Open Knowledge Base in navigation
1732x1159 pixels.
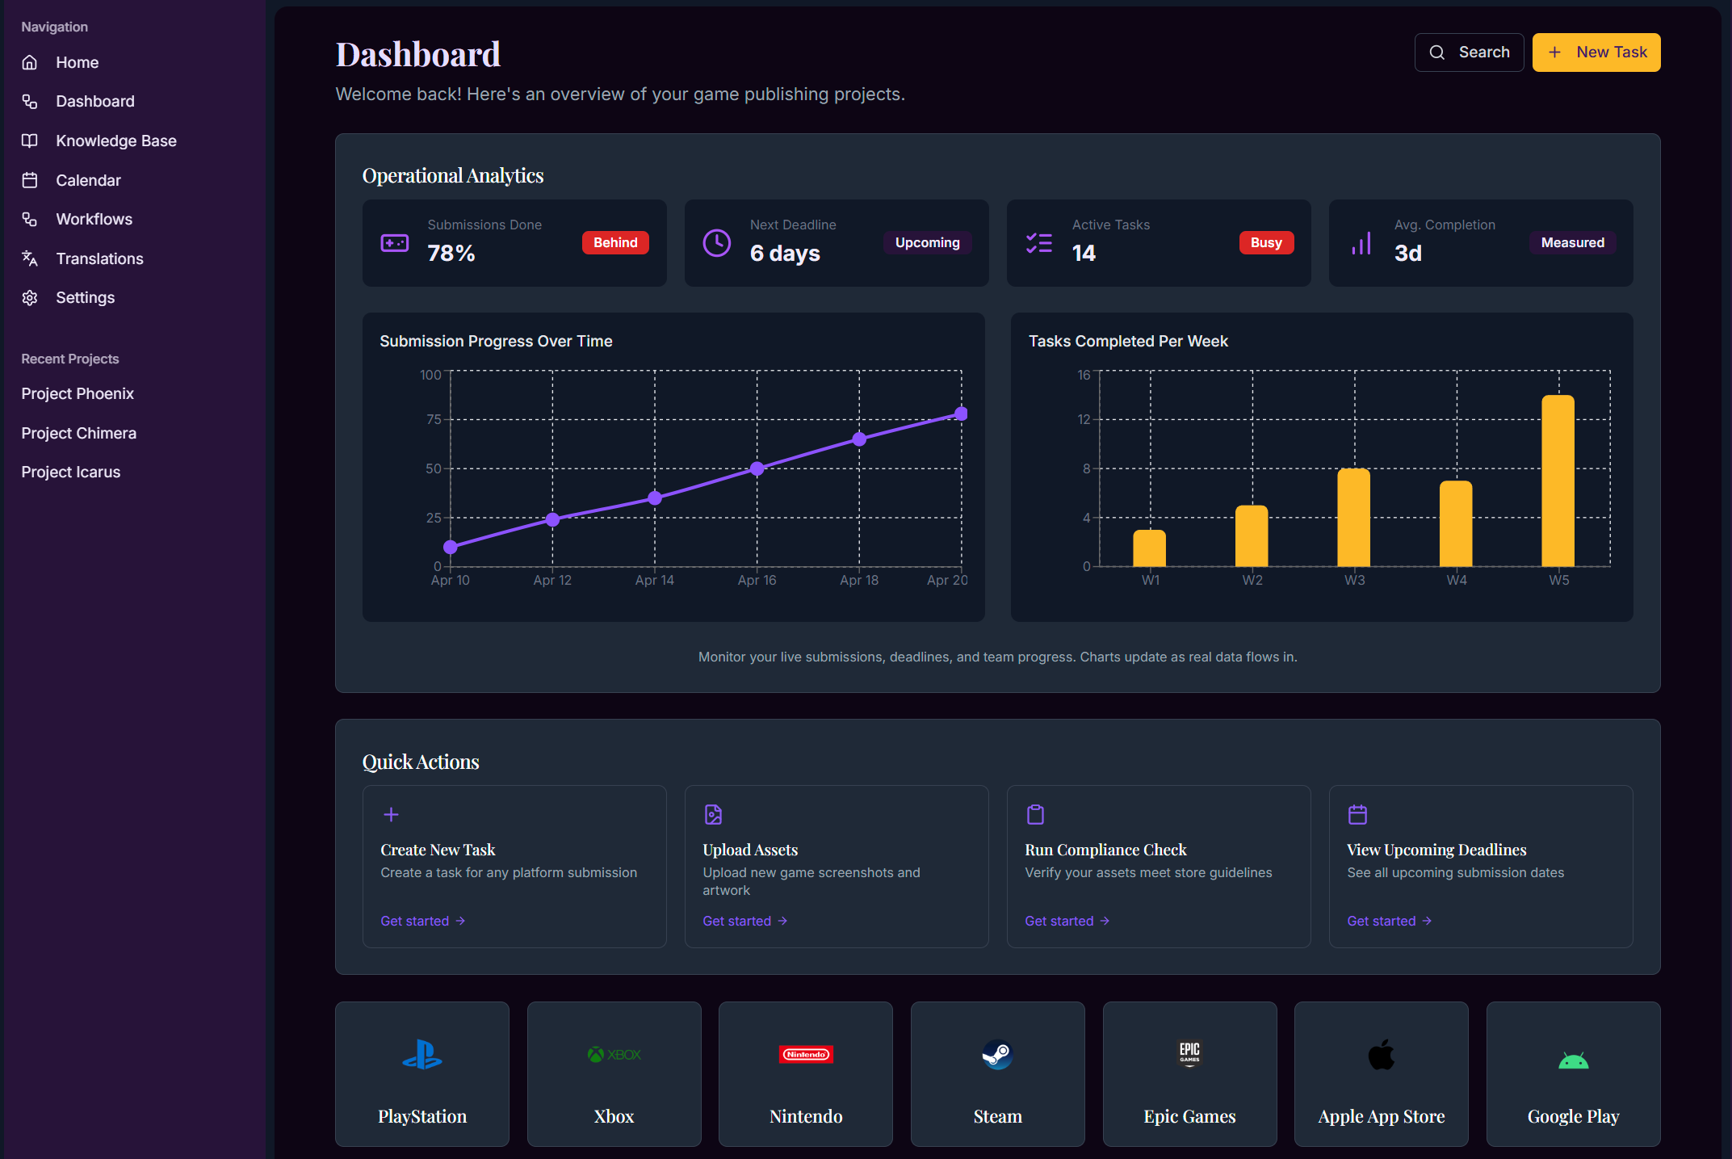coord(115,141)
